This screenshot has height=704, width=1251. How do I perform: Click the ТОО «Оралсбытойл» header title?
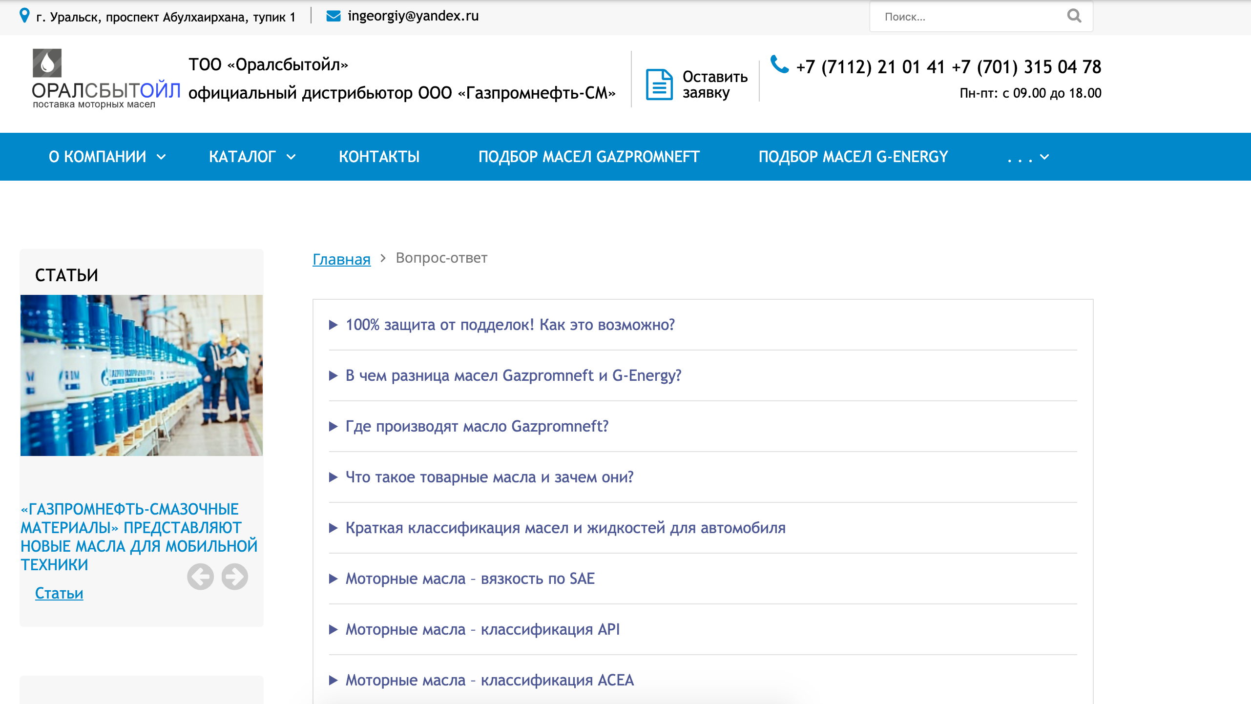tap(268, 64)
